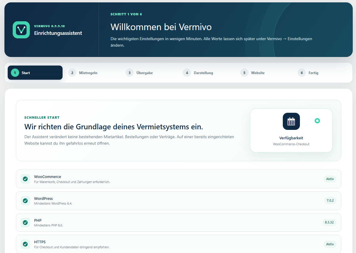Jump to the Website step
This screenshot has width=356, height=253.
tap(264, 73)
